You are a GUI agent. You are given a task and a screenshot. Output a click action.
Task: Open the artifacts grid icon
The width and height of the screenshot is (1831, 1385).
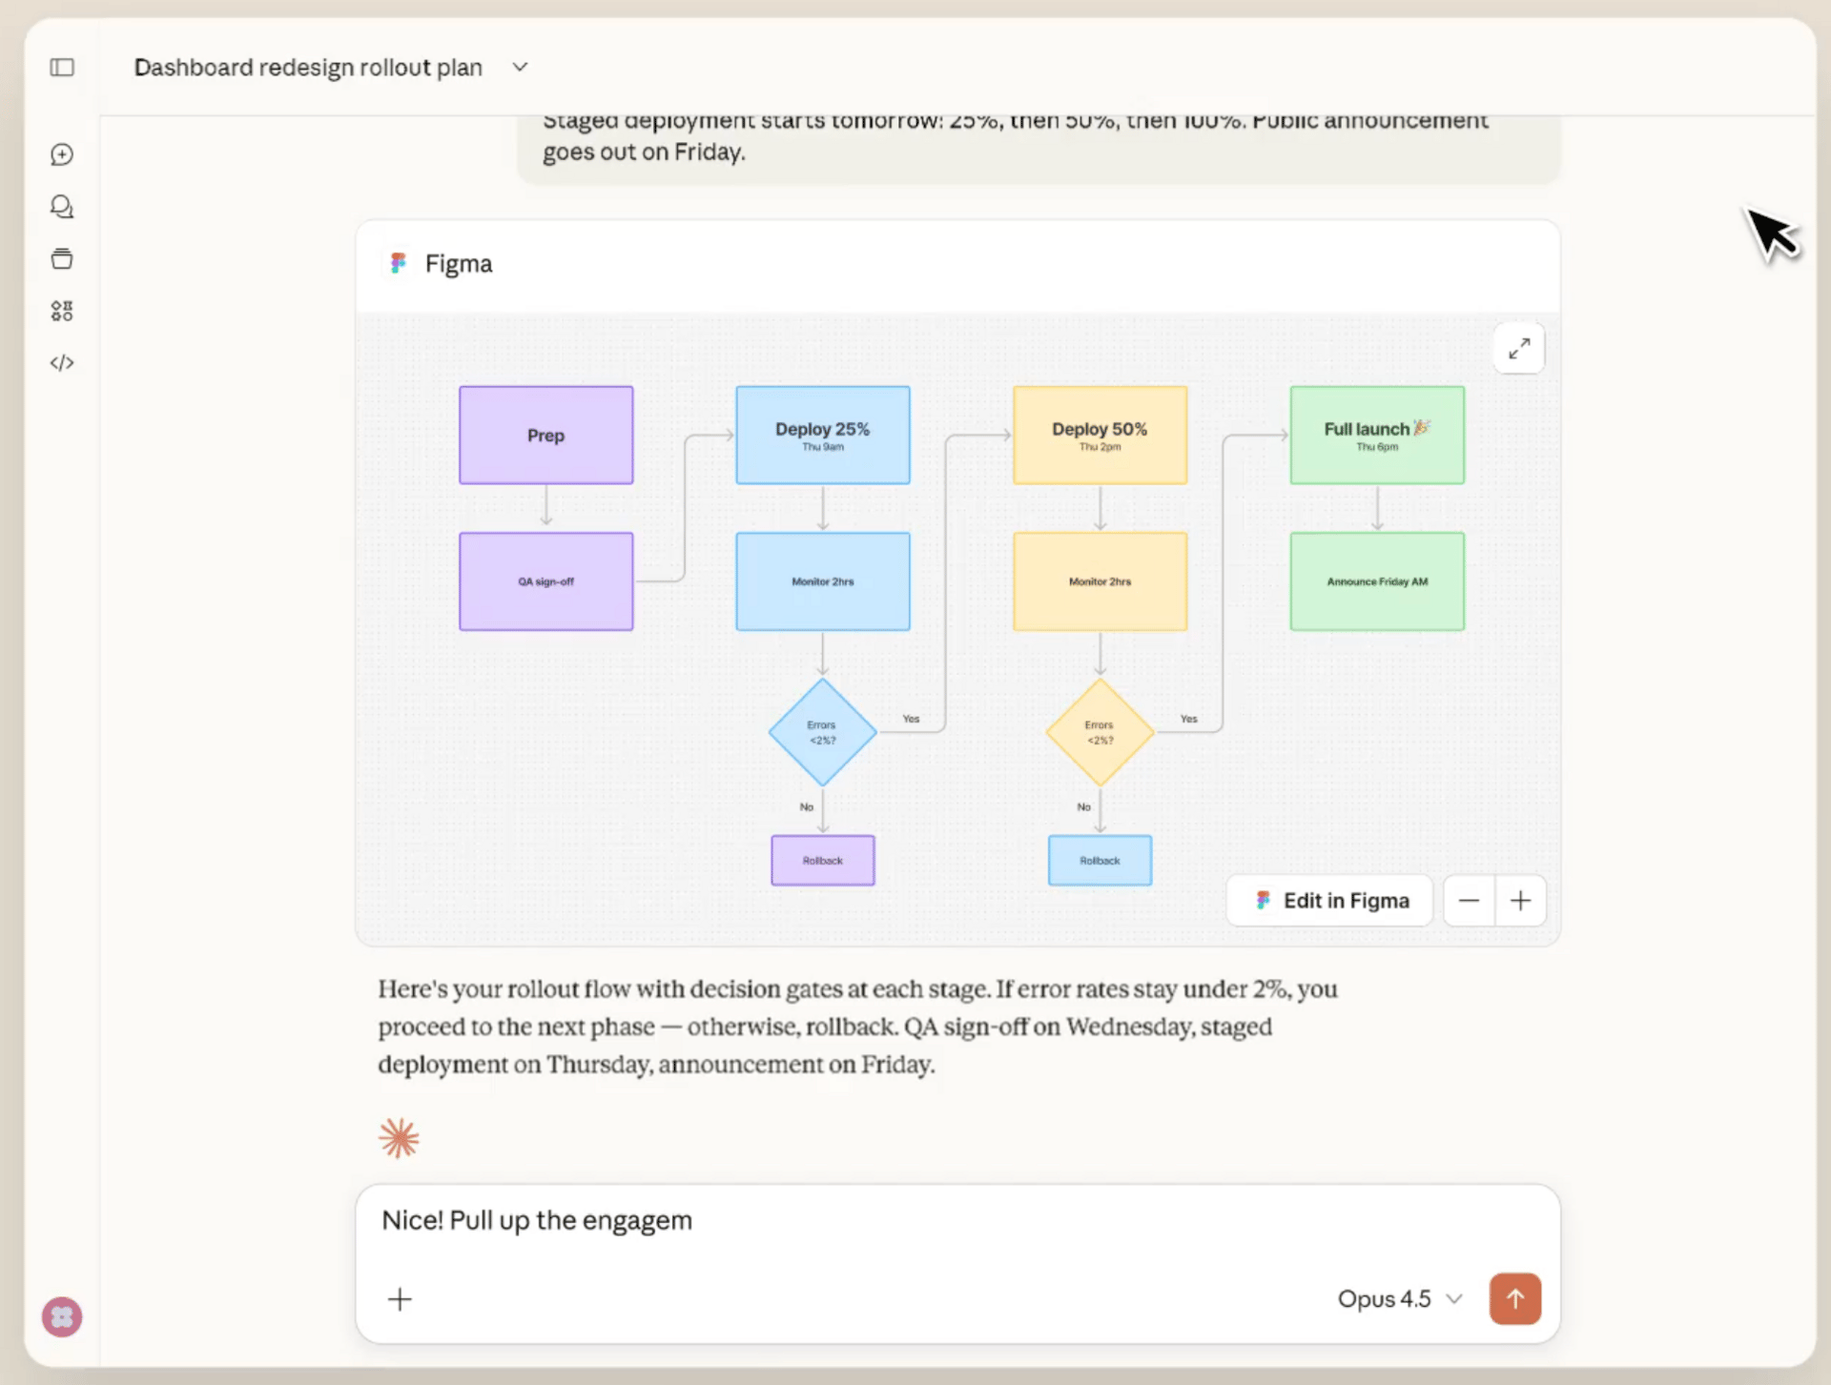[x=62, y=311]
